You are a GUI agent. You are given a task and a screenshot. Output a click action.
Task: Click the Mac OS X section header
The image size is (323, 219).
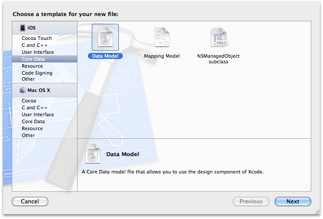tap(45, 90)
